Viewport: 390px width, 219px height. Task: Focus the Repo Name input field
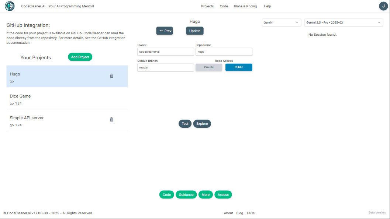[224, 52]
